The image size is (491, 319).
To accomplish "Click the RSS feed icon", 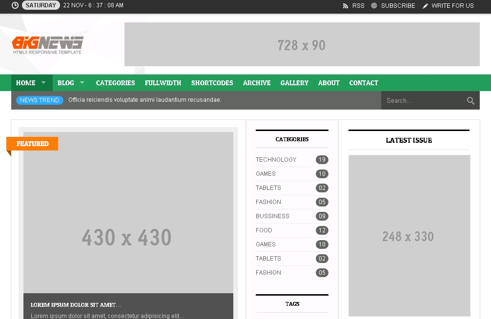I will coord(346,6).
